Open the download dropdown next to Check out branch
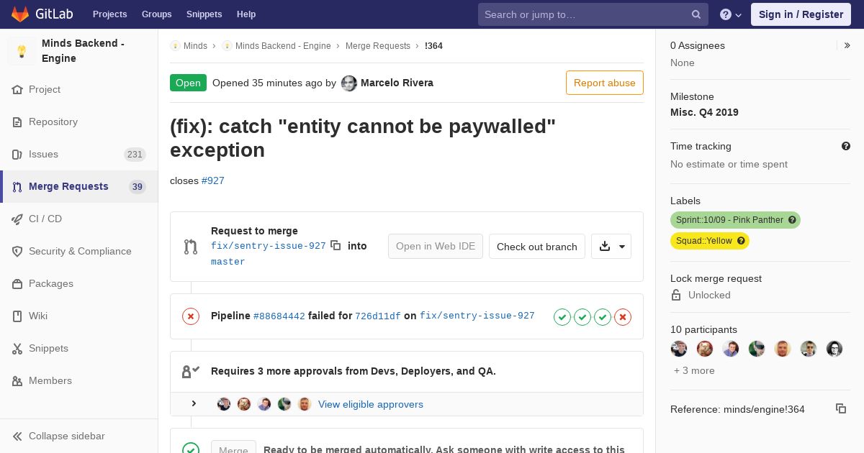 [611, 246]
